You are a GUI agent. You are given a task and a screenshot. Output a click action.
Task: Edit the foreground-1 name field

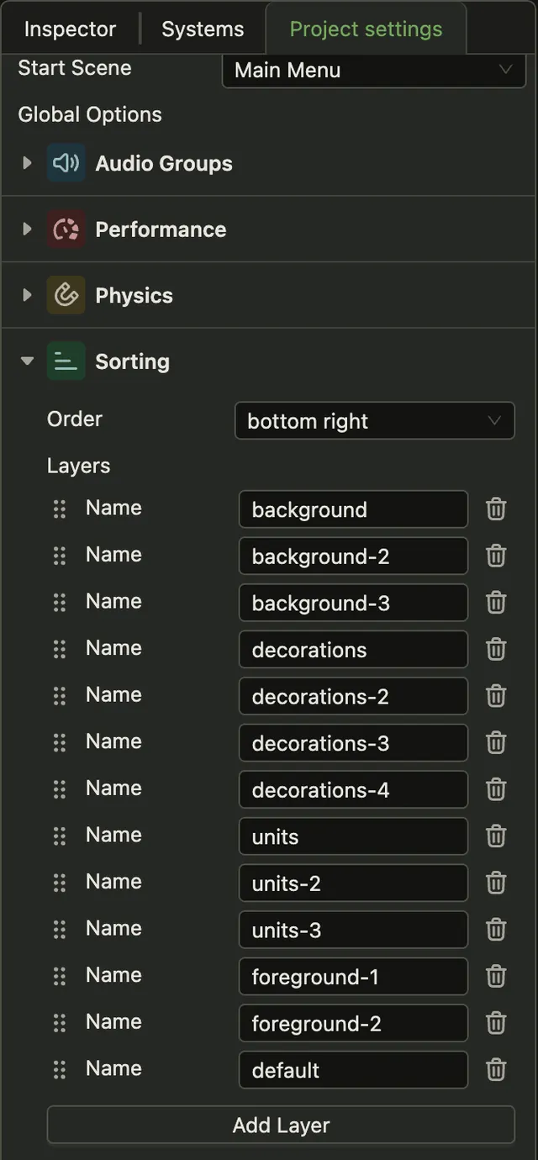tap(353, 977)
